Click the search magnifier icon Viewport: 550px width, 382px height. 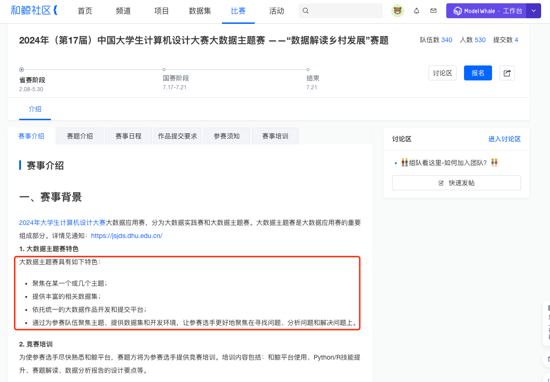tap(306, 11)
